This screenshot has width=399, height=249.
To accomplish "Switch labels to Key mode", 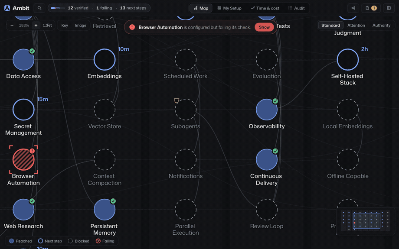I will (x=65, y=26).
